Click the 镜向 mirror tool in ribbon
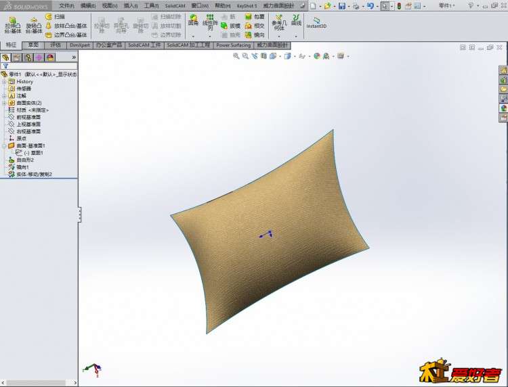The image size is (508, 387). point(255,35)
